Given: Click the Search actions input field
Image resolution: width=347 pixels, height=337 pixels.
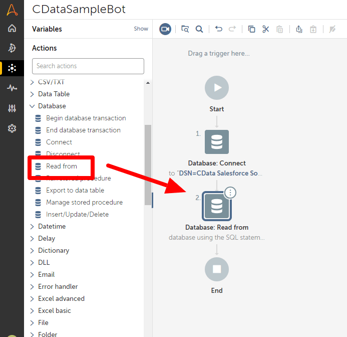Looking at the screenshot, I should [88, 66].
